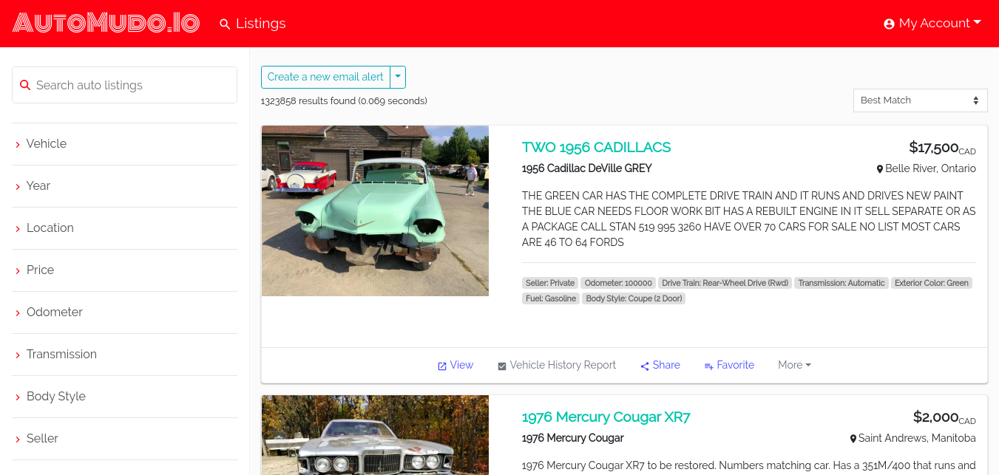Screen dimensions: 999x475
Task: Open the My Account menu
Action: 932,24
